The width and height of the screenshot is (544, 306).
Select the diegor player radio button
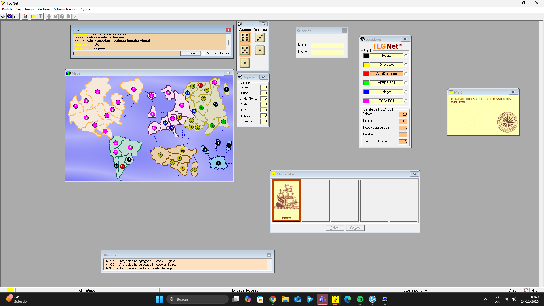click(406, 92)
